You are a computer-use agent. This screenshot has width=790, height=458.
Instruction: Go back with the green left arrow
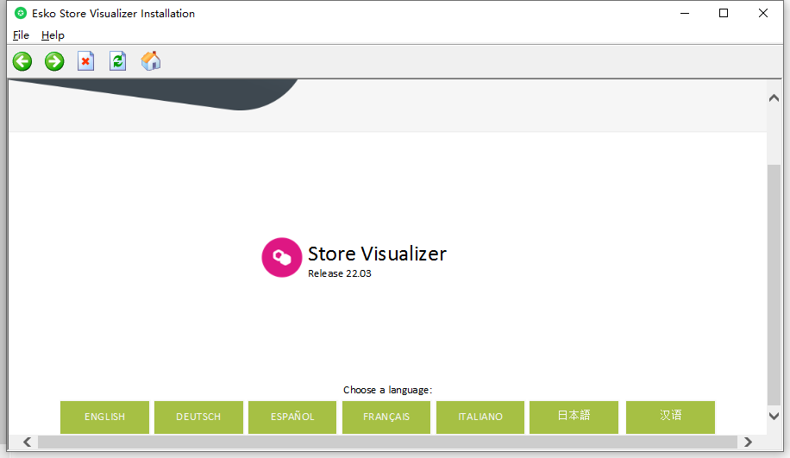coord(22,61)
